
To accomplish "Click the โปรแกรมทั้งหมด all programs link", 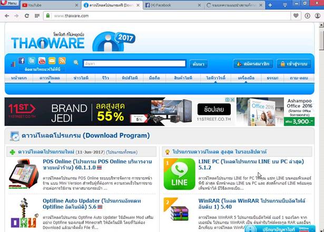I will 122,152.
